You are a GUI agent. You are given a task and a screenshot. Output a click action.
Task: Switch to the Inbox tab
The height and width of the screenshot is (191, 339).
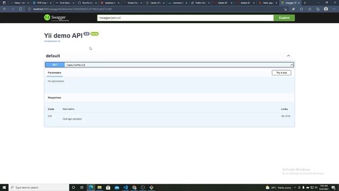(19, 3)
